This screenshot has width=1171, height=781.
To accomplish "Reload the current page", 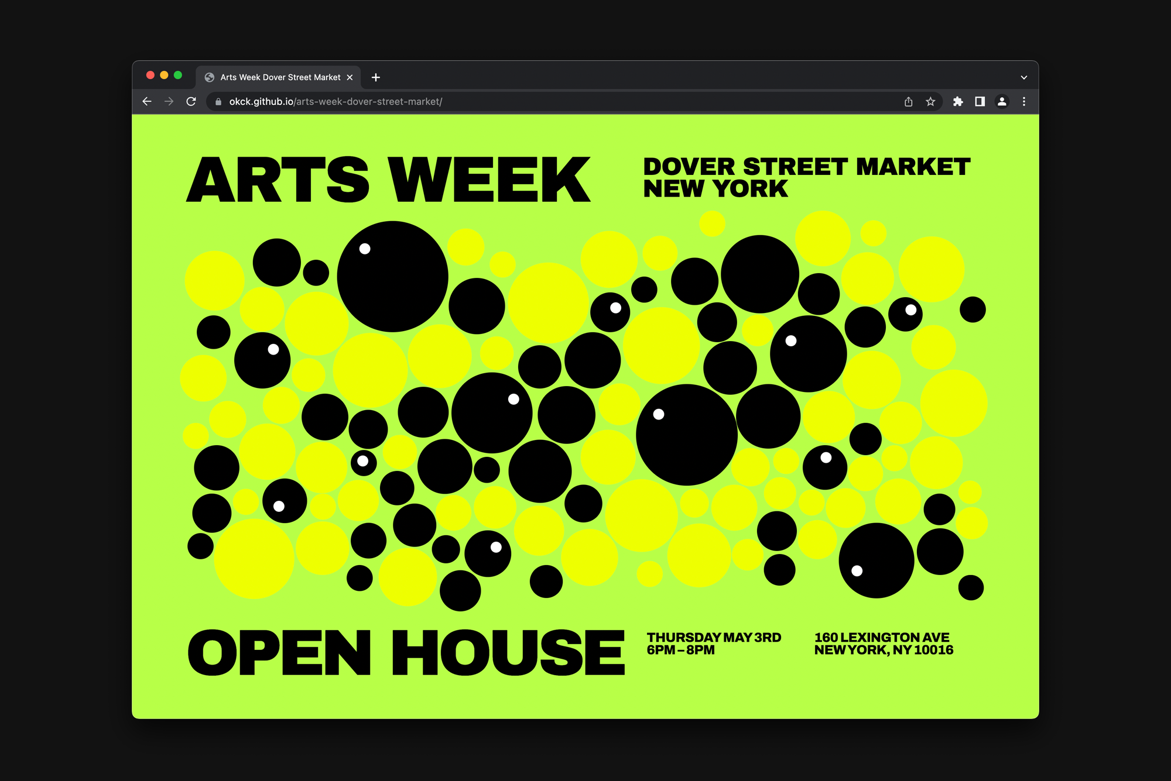I will (191, 102).
